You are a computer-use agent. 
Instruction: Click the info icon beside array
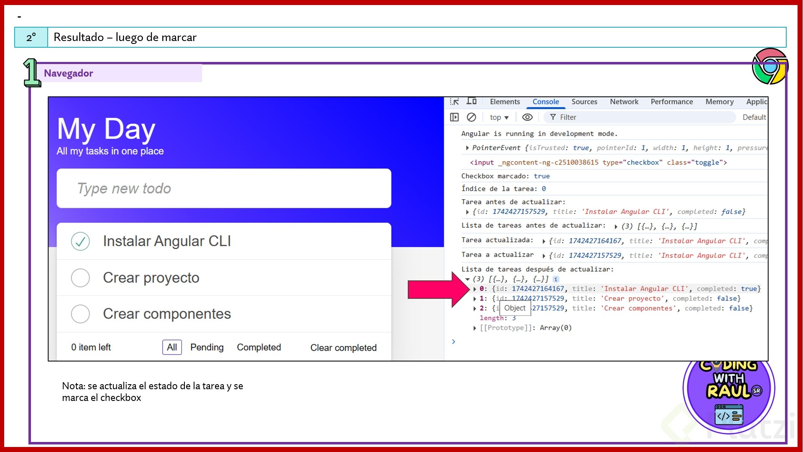(x=556, y=279)
